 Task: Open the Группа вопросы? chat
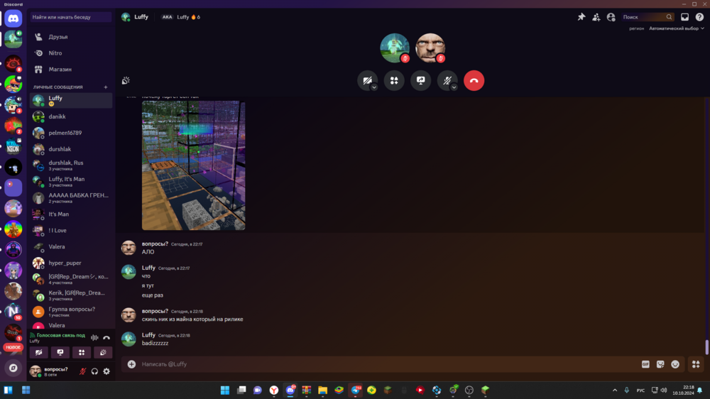tap(70, 312)
